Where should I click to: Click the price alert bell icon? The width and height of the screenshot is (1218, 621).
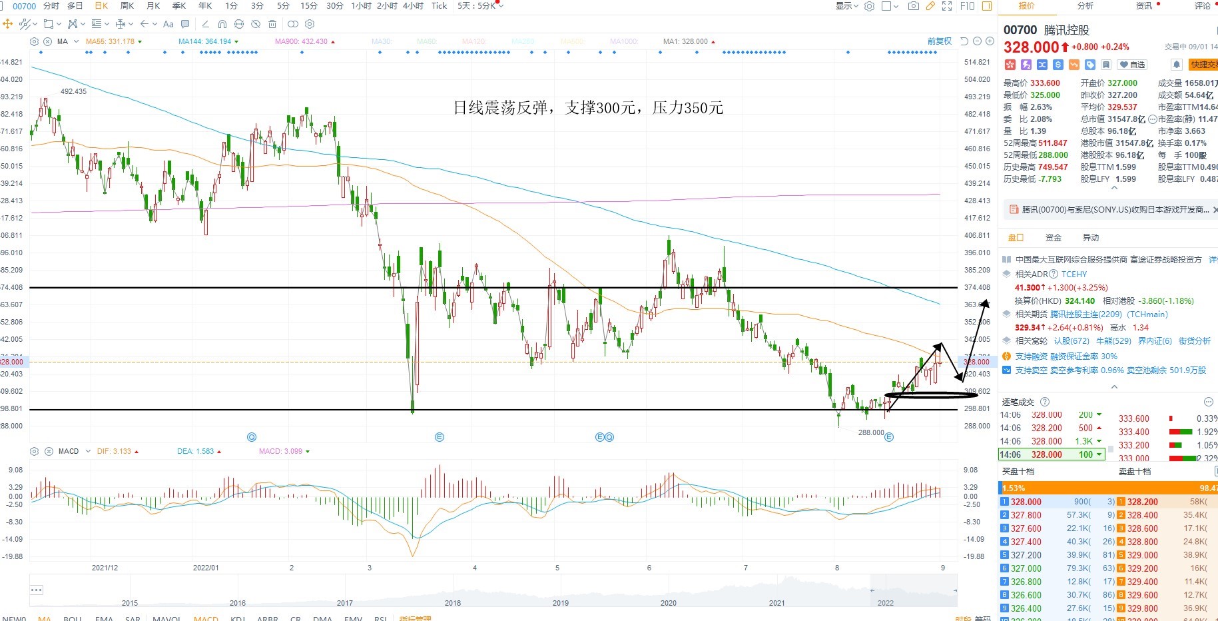click(1177, 65)
